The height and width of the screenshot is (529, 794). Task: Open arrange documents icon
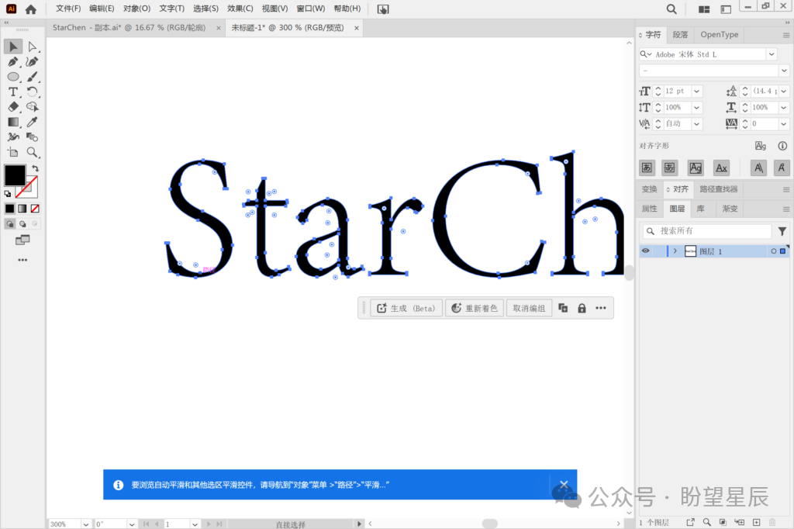pyautogui.click(x=704, y=9)
